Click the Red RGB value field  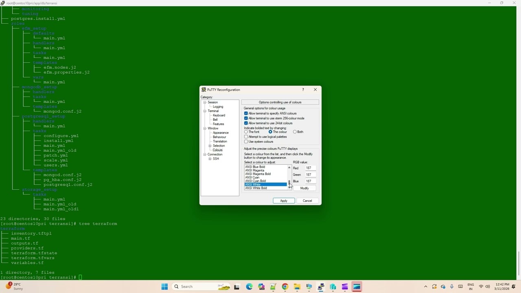coord(311,168)
